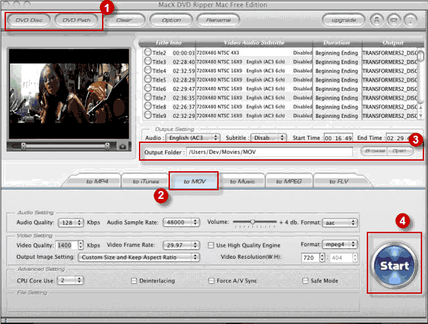Enable the Safe Mode checkbox
The width and height of the screenshot is (428, 324).
[x=306, y=281]
